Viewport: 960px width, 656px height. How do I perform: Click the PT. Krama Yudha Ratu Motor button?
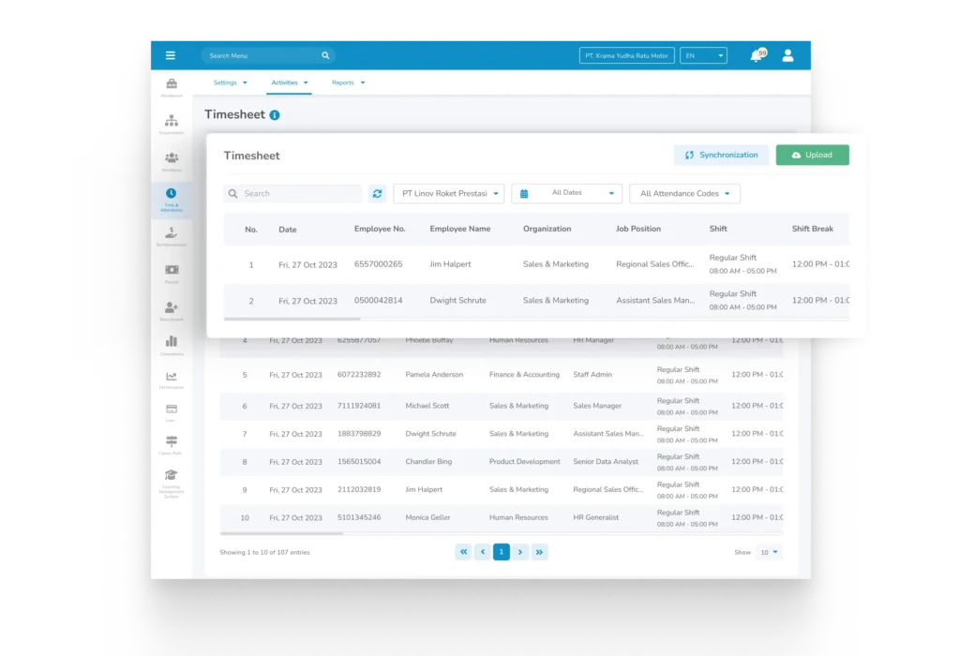click(x=627, y=55)
